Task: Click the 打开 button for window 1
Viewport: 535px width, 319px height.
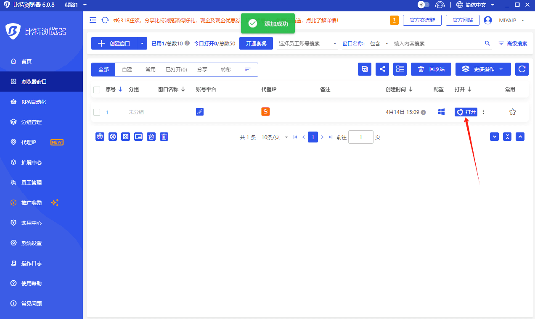Action: [466, 112]
